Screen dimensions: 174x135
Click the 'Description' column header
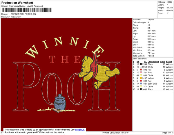(153, 62)
